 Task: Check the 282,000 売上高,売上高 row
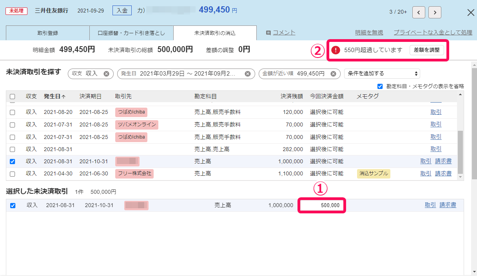coord(13,149)
